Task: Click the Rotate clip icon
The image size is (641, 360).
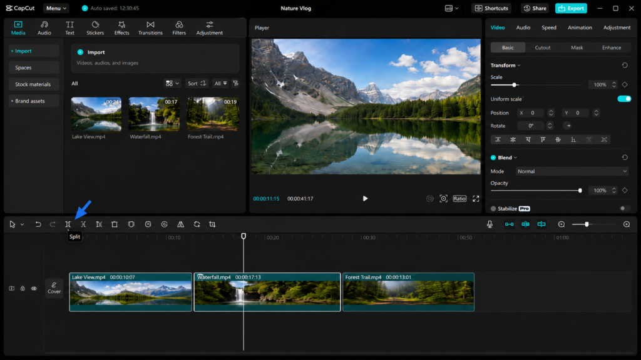Action: coord(197,224)
